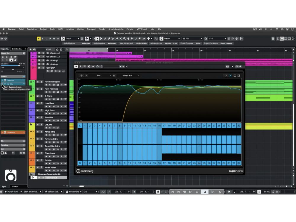Select the Draw pencil tool
Viewport: 296px width, 222px height.
pos(105,38)
